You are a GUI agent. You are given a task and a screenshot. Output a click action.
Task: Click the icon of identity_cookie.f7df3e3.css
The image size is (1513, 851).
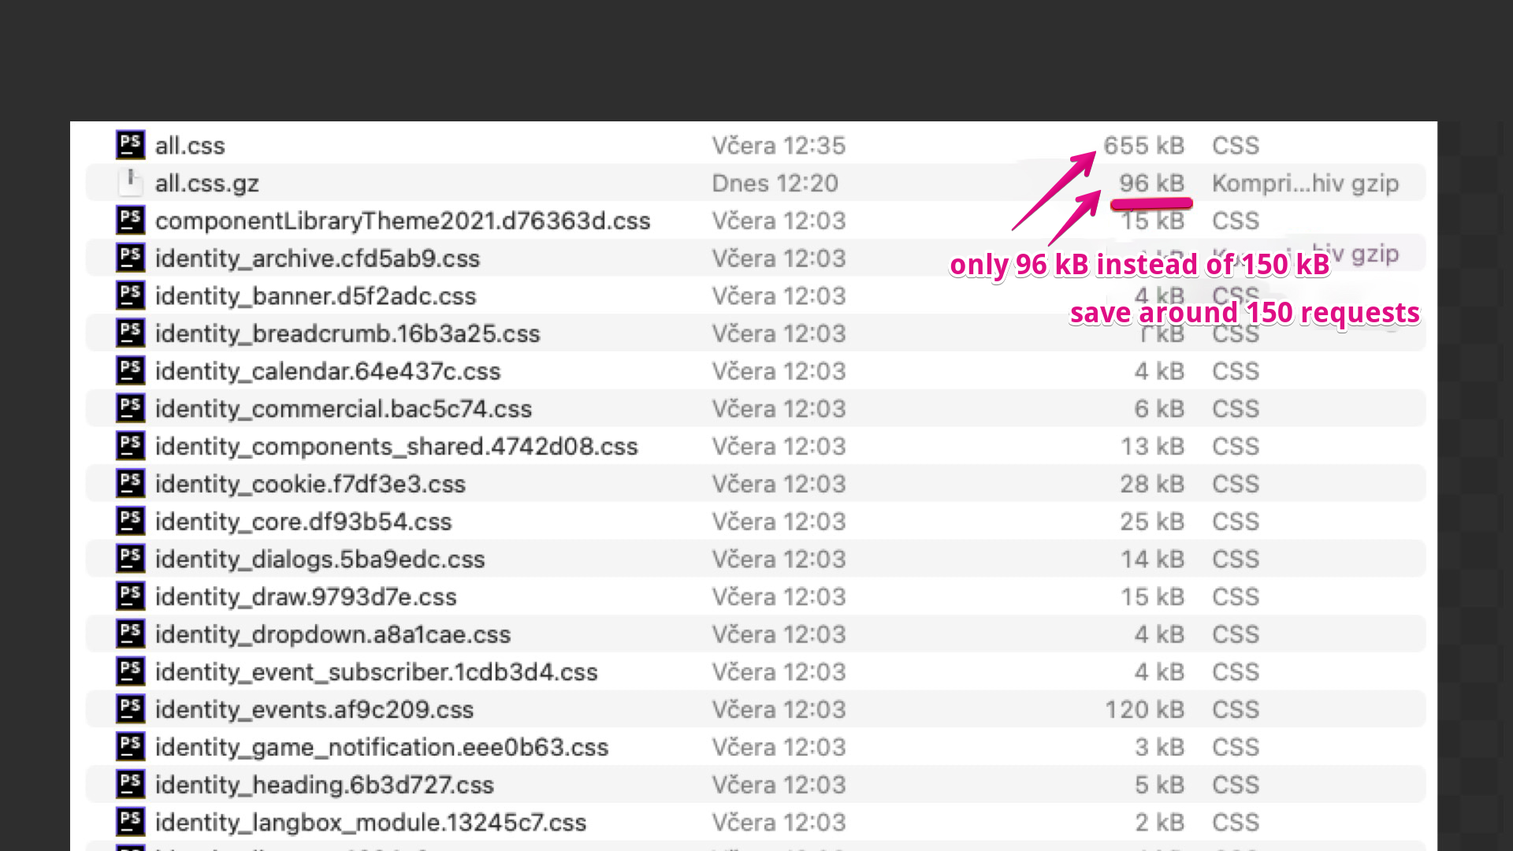[x=130, y=484]
